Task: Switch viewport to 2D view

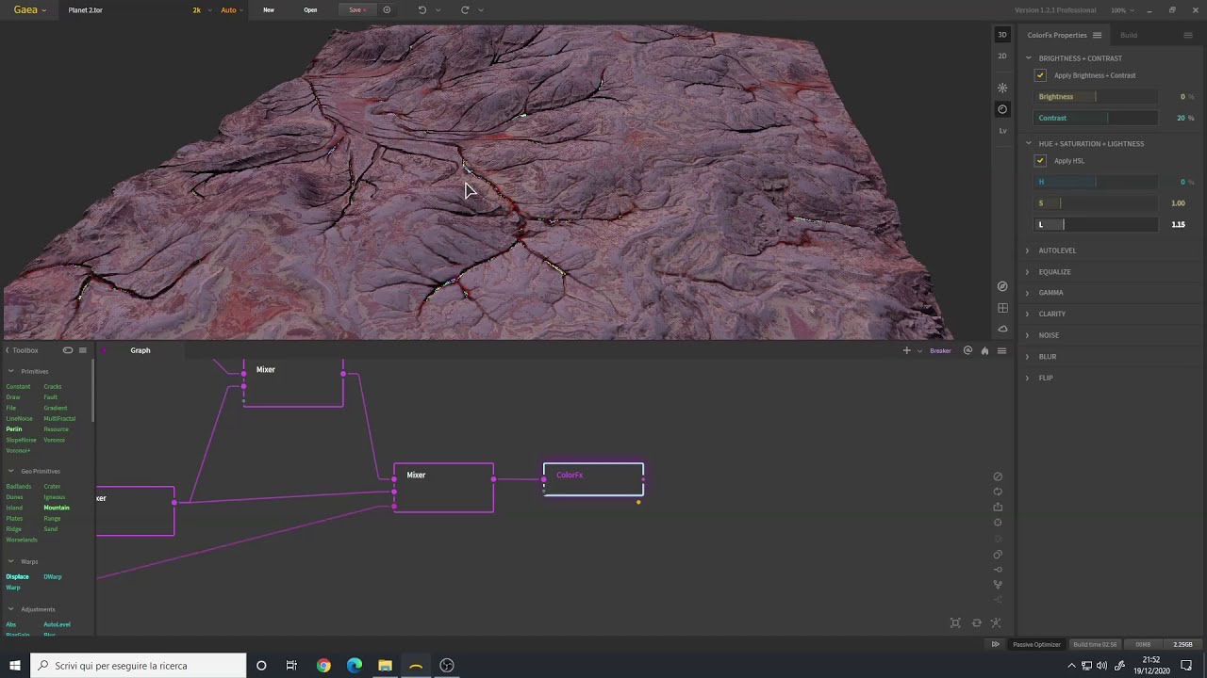Action: tap(1002, 56)
